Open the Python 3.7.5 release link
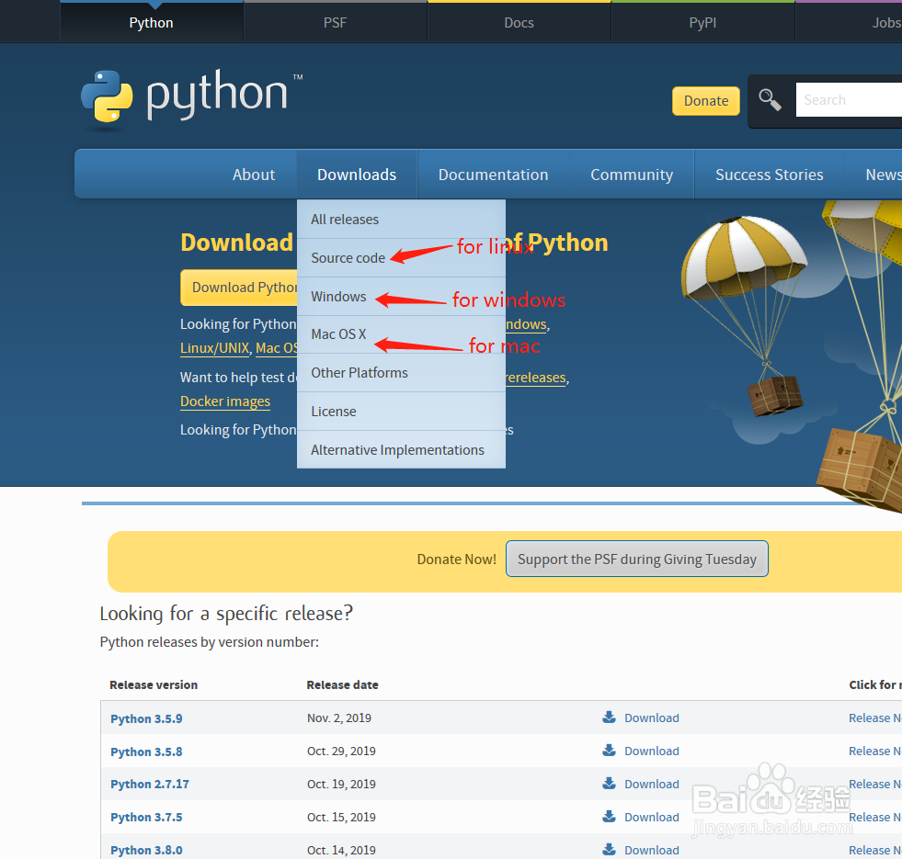 tap(146, 817)
